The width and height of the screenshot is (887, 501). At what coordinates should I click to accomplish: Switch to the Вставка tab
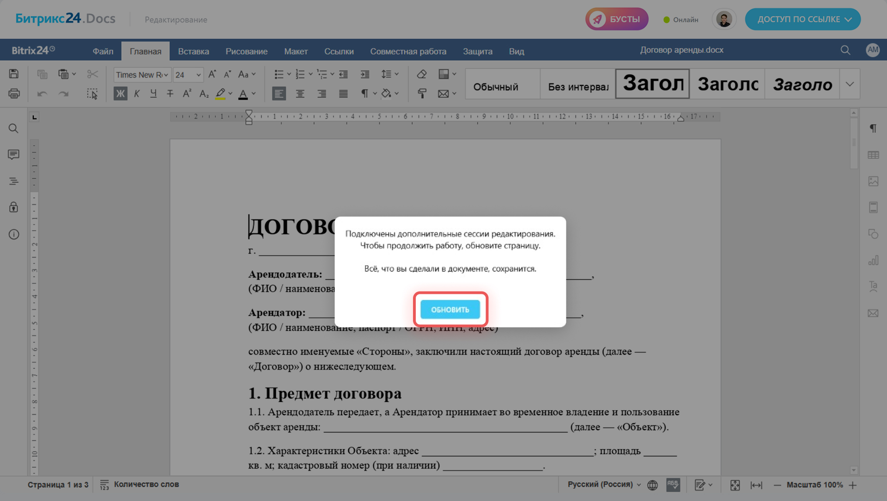(193, 51)
